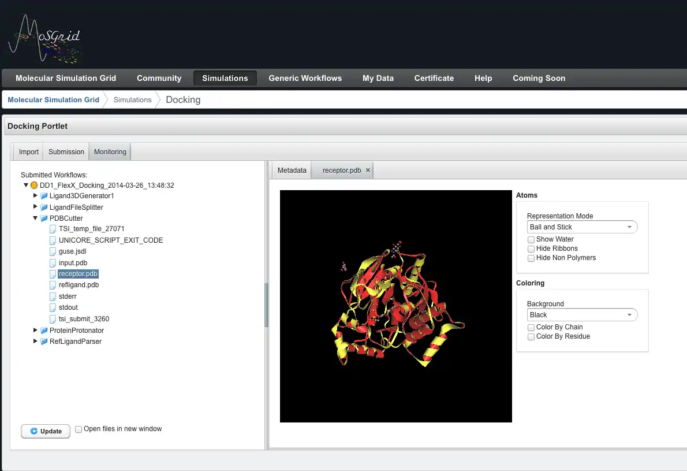Open the Help menu
The height and width of the screenshot is (471, 687).
pos(483,78)
